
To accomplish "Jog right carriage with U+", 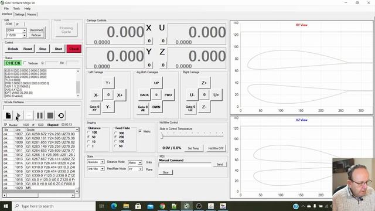I will point(216,95).
